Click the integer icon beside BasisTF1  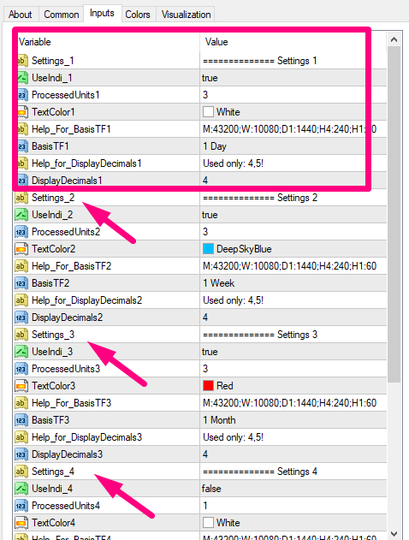[22, 146]
